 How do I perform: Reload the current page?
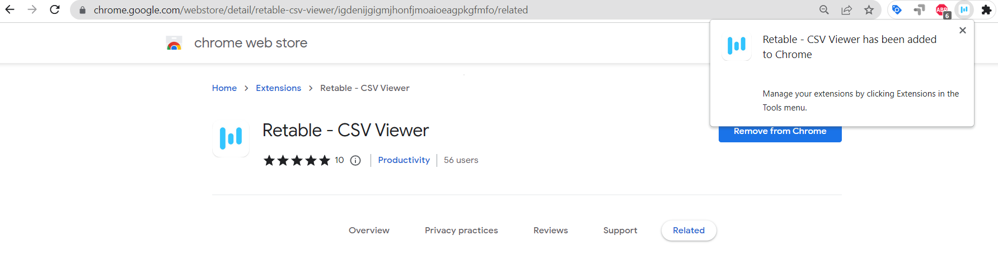(54, 9)
